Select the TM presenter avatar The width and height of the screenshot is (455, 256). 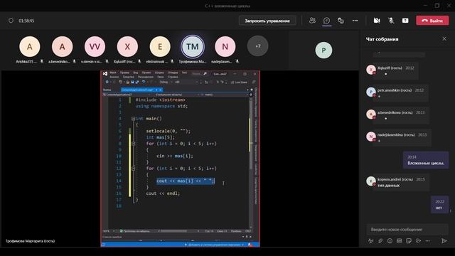(x=193, y=46)
